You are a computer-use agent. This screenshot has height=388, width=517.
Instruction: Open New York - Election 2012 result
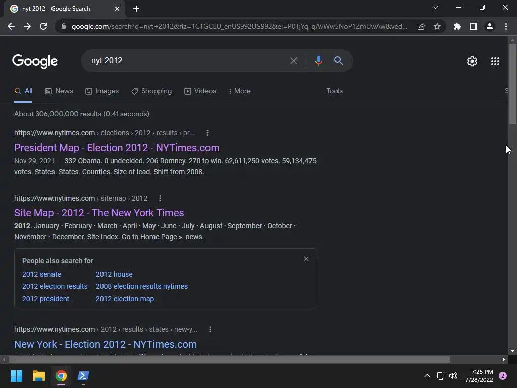click(x=106, y=344)
